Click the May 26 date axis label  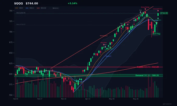(x=136, y=99)
